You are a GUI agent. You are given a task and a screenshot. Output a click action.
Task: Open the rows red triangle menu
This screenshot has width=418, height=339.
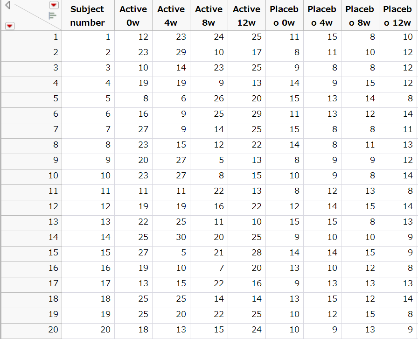point(10,26)
